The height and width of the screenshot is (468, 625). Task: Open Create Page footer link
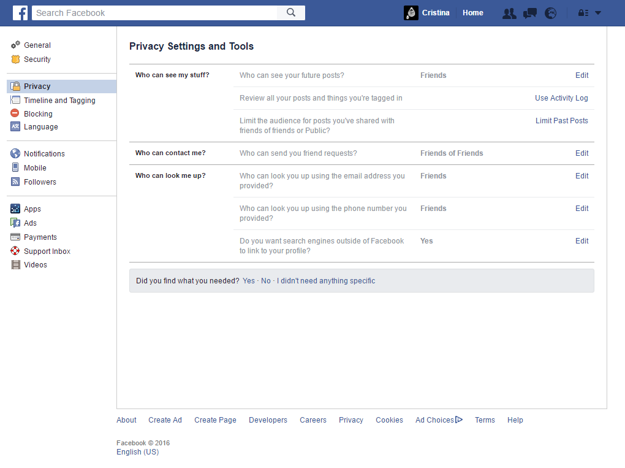[215, 420]
